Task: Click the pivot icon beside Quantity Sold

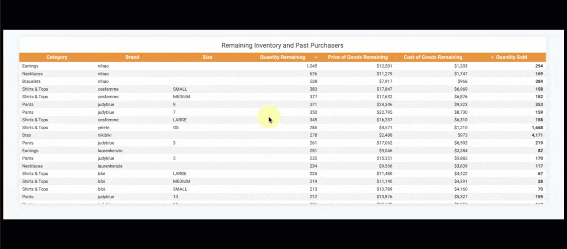Action: tap(492, 57)
